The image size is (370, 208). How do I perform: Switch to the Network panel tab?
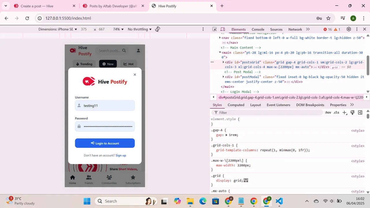(295, 29)
